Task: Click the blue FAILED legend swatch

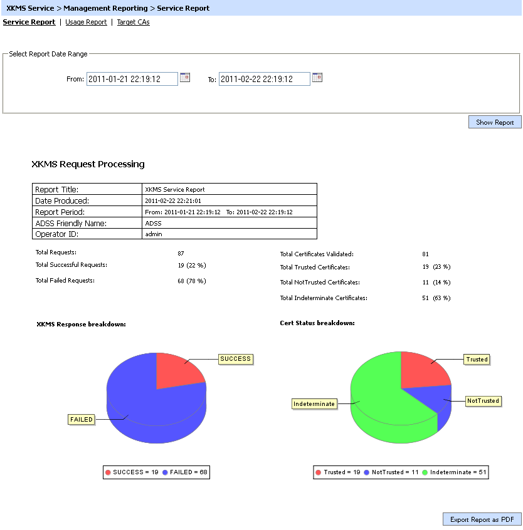Action: [x=165, y=472]
